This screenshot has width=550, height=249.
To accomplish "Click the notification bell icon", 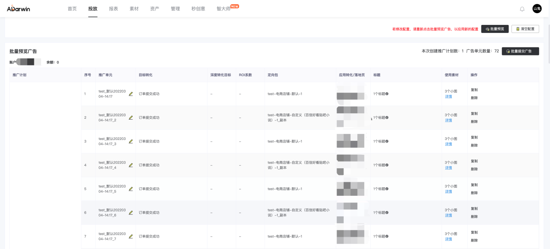I will coord(522,8).
